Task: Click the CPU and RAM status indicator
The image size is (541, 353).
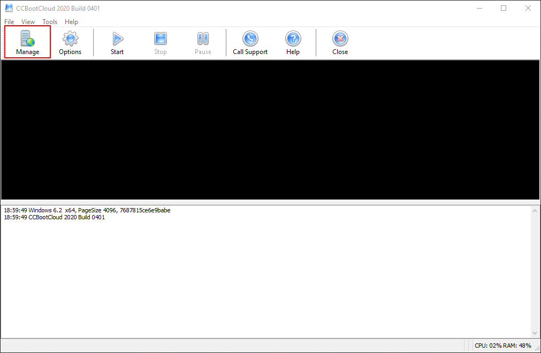Action: coord(502,346)
